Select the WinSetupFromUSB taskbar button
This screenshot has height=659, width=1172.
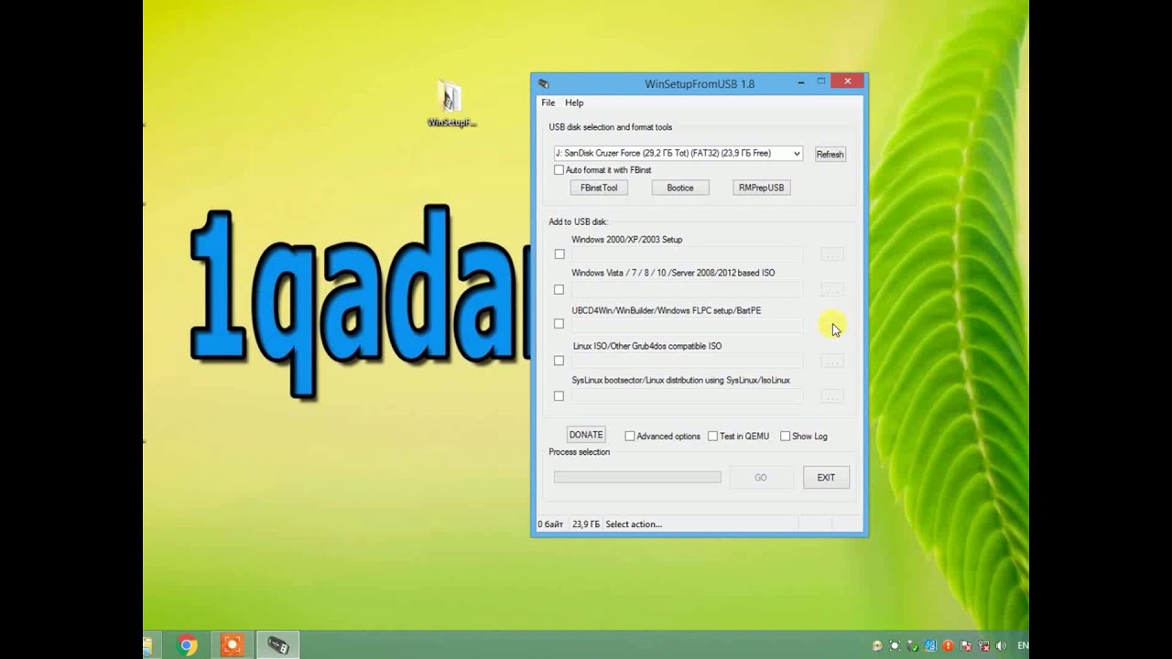point(277,645)
